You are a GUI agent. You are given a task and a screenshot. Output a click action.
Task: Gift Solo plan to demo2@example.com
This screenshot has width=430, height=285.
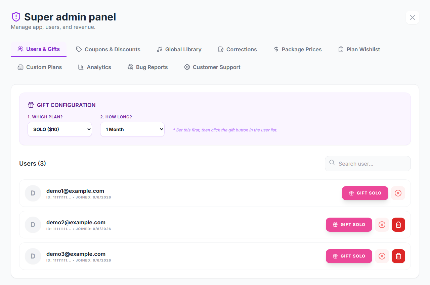point(349,225)
